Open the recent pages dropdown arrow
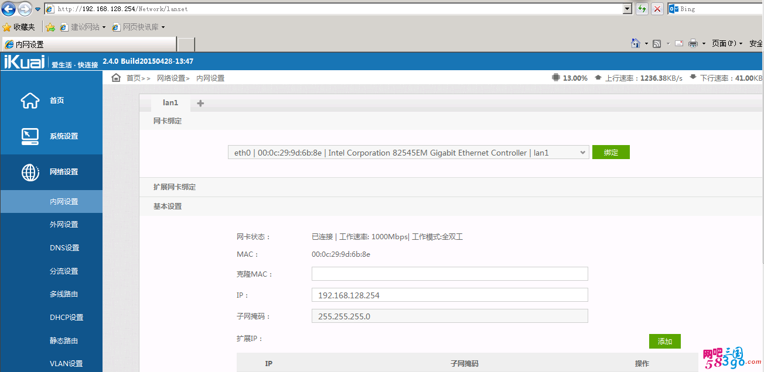764x372 pixels. point(37,9)
